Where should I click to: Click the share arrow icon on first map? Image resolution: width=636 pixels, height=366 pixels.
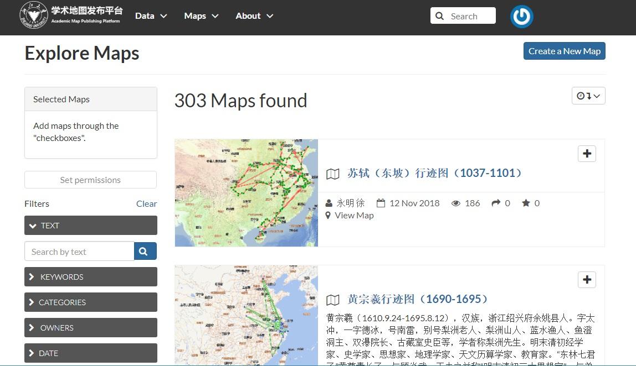pyautogui.click(x=496, y=203)
